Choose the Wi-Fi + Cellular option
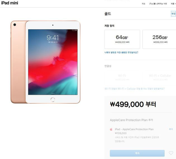Screen dimensions: 176x159 tap(160, 77)
